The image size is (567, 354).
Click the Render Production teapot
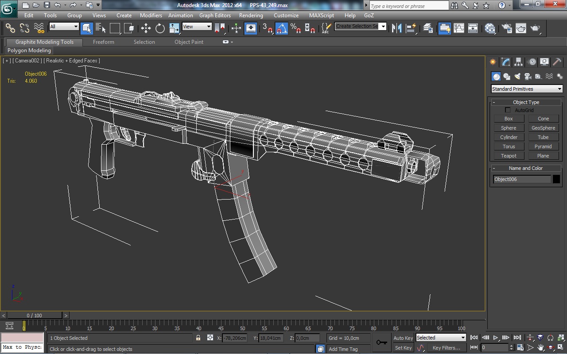tap(536, 28)
